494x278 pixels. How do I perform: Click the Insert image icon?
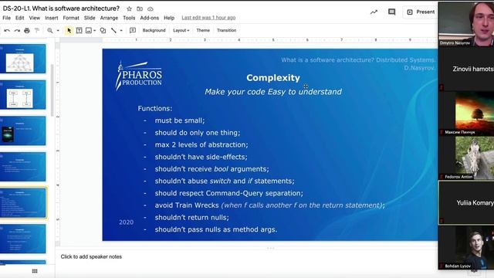point(89,31)
